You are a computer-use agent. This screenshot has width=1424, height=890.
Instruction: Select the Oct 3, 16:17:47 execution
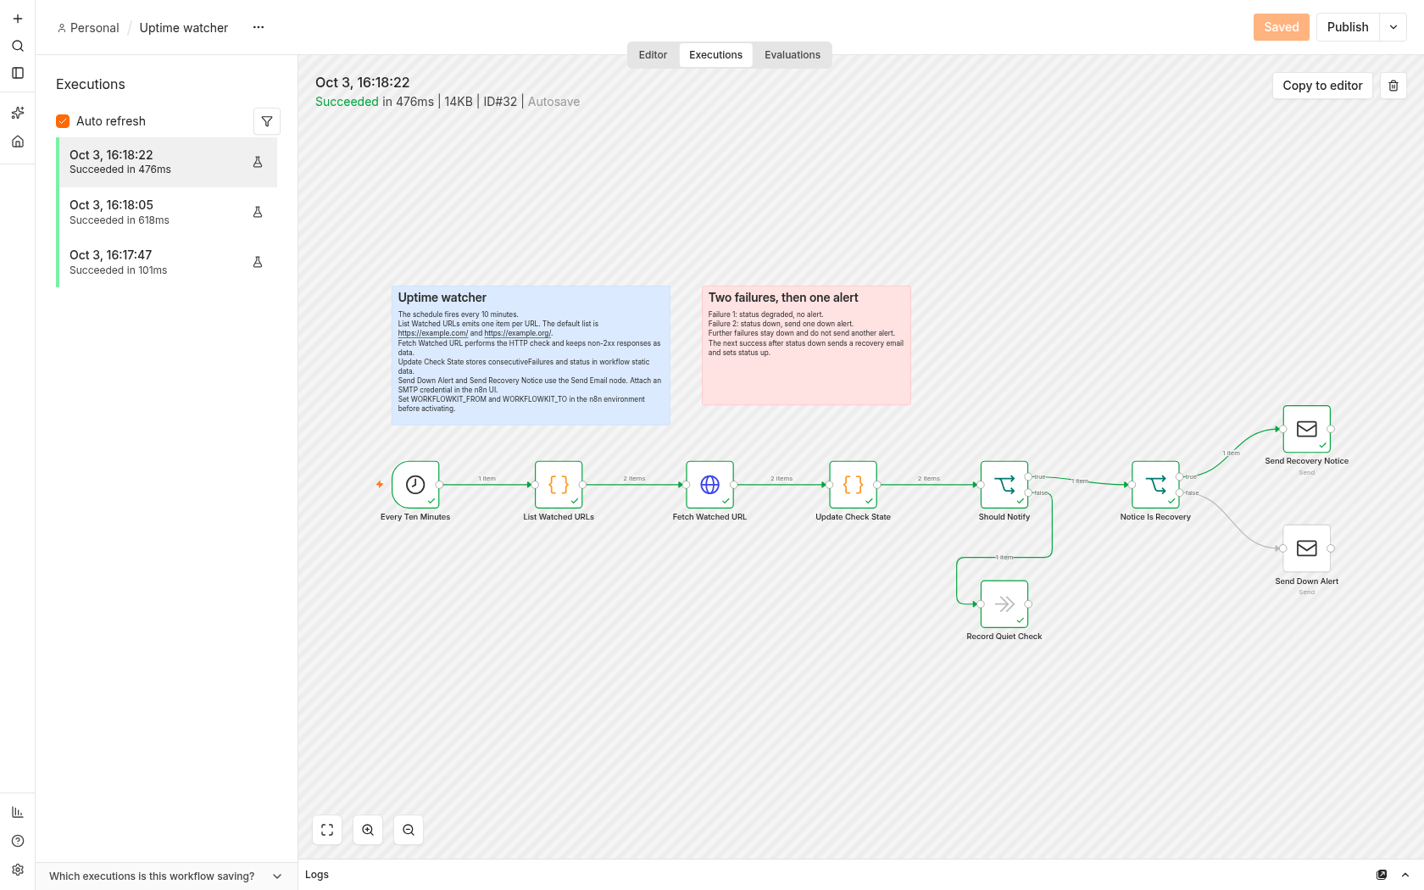coord(166,262)
